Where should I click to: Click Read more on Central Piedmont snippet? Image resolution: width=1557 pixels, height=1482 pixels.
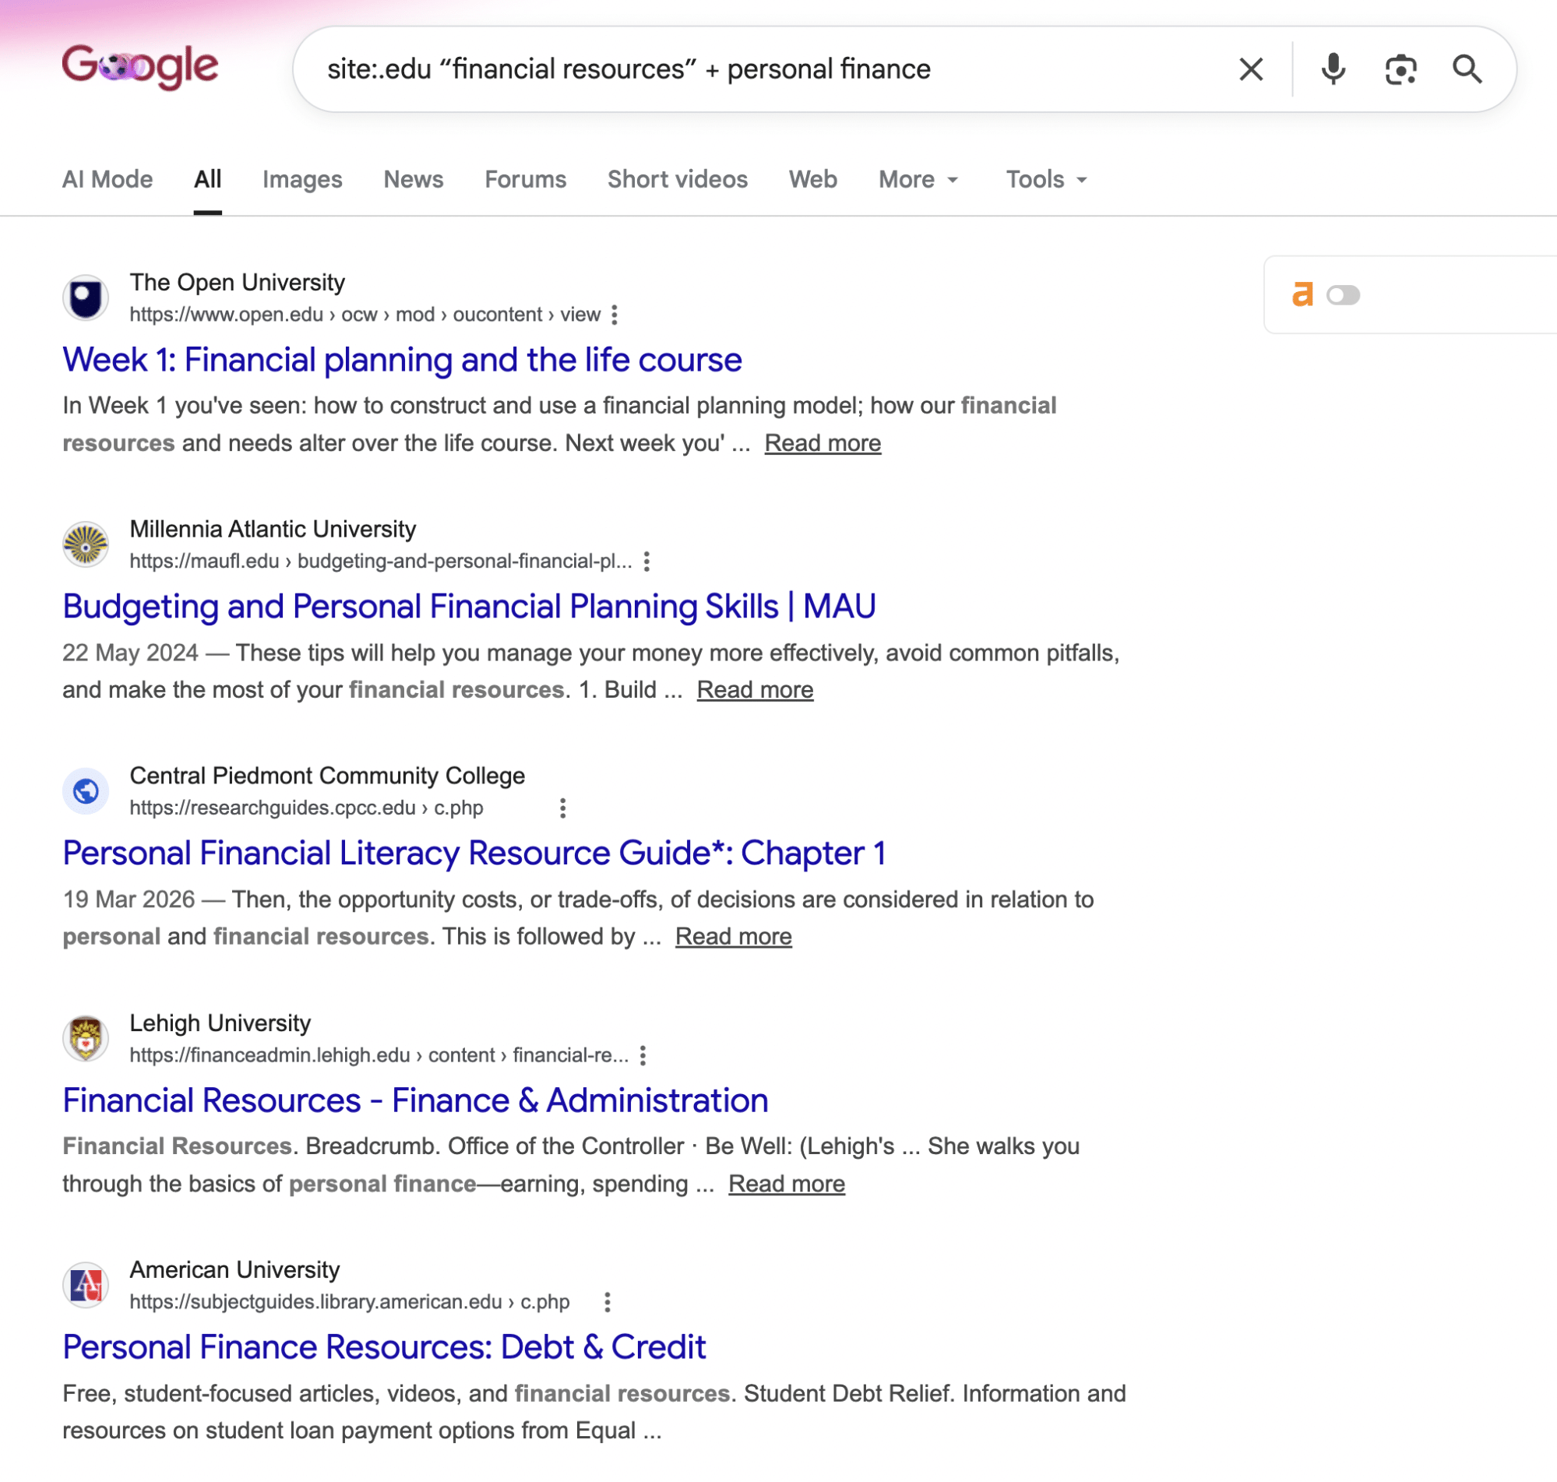point(733,936)
